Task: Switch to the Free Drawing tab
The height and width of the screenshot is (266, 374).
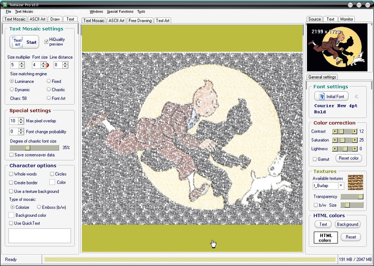Action: pos(139,20)
